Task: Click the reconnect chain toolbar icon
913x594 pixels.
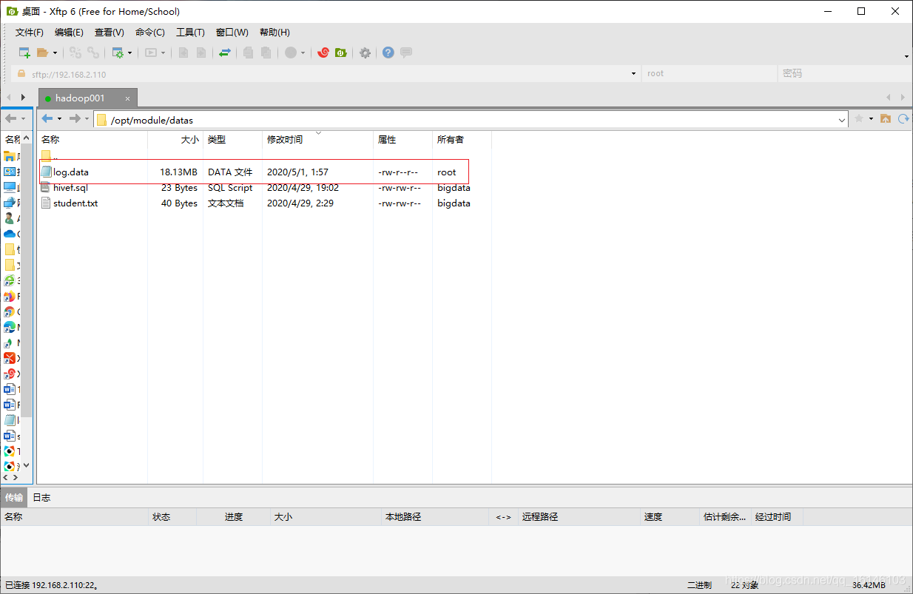Action: (93, 53)
